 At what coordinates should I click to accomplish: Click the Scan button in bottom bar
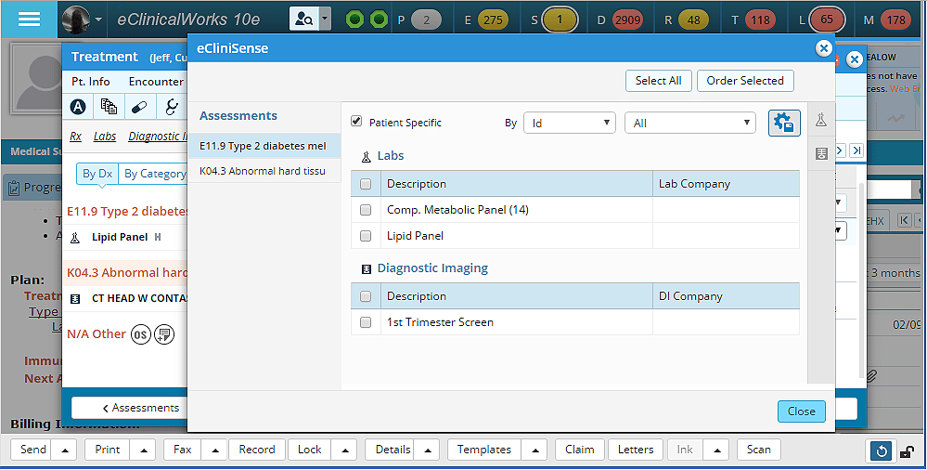[x=758, y=450]
